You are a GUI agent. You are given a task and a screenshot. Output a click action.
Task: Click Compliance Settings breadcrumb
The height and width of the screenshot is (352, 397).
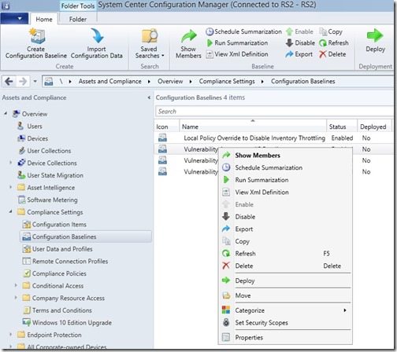pos(227,82)
